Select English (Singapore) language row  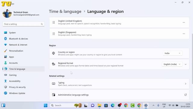[x=119, y=34]
